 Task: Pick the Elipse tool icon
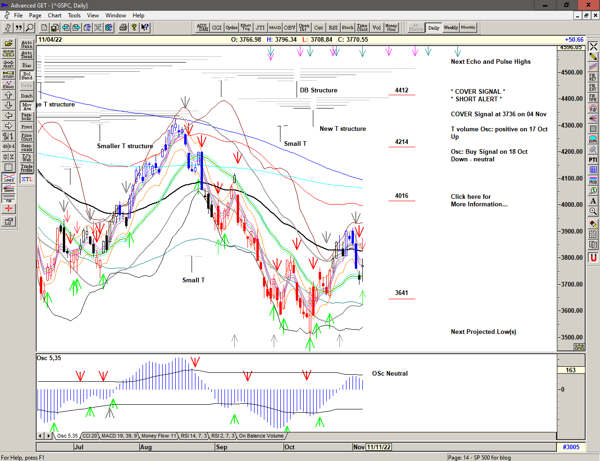coord(593,139)
